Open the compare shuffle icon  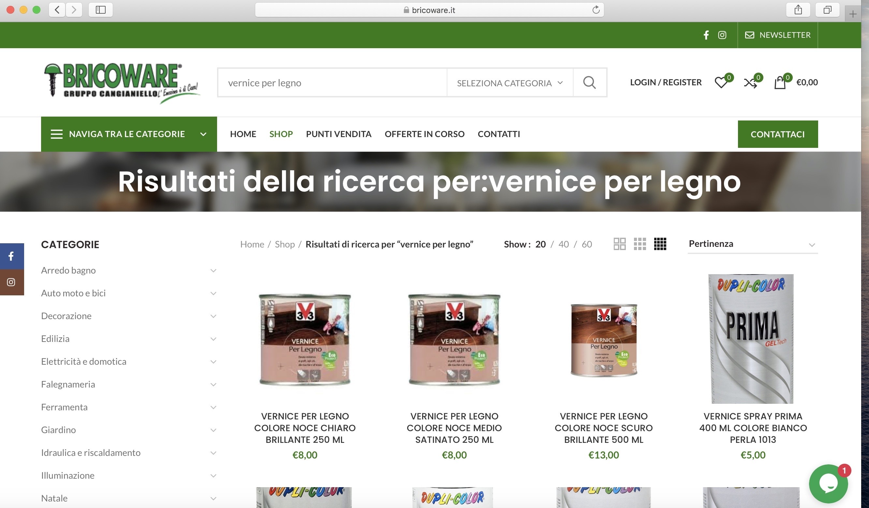coord(750,83)
